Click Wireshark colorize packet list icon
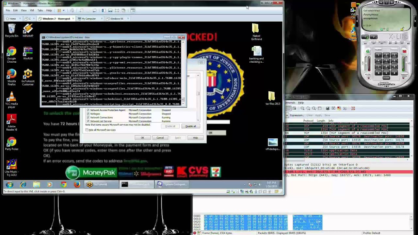This screenshot has width=418, height=235. click(289, 108)
